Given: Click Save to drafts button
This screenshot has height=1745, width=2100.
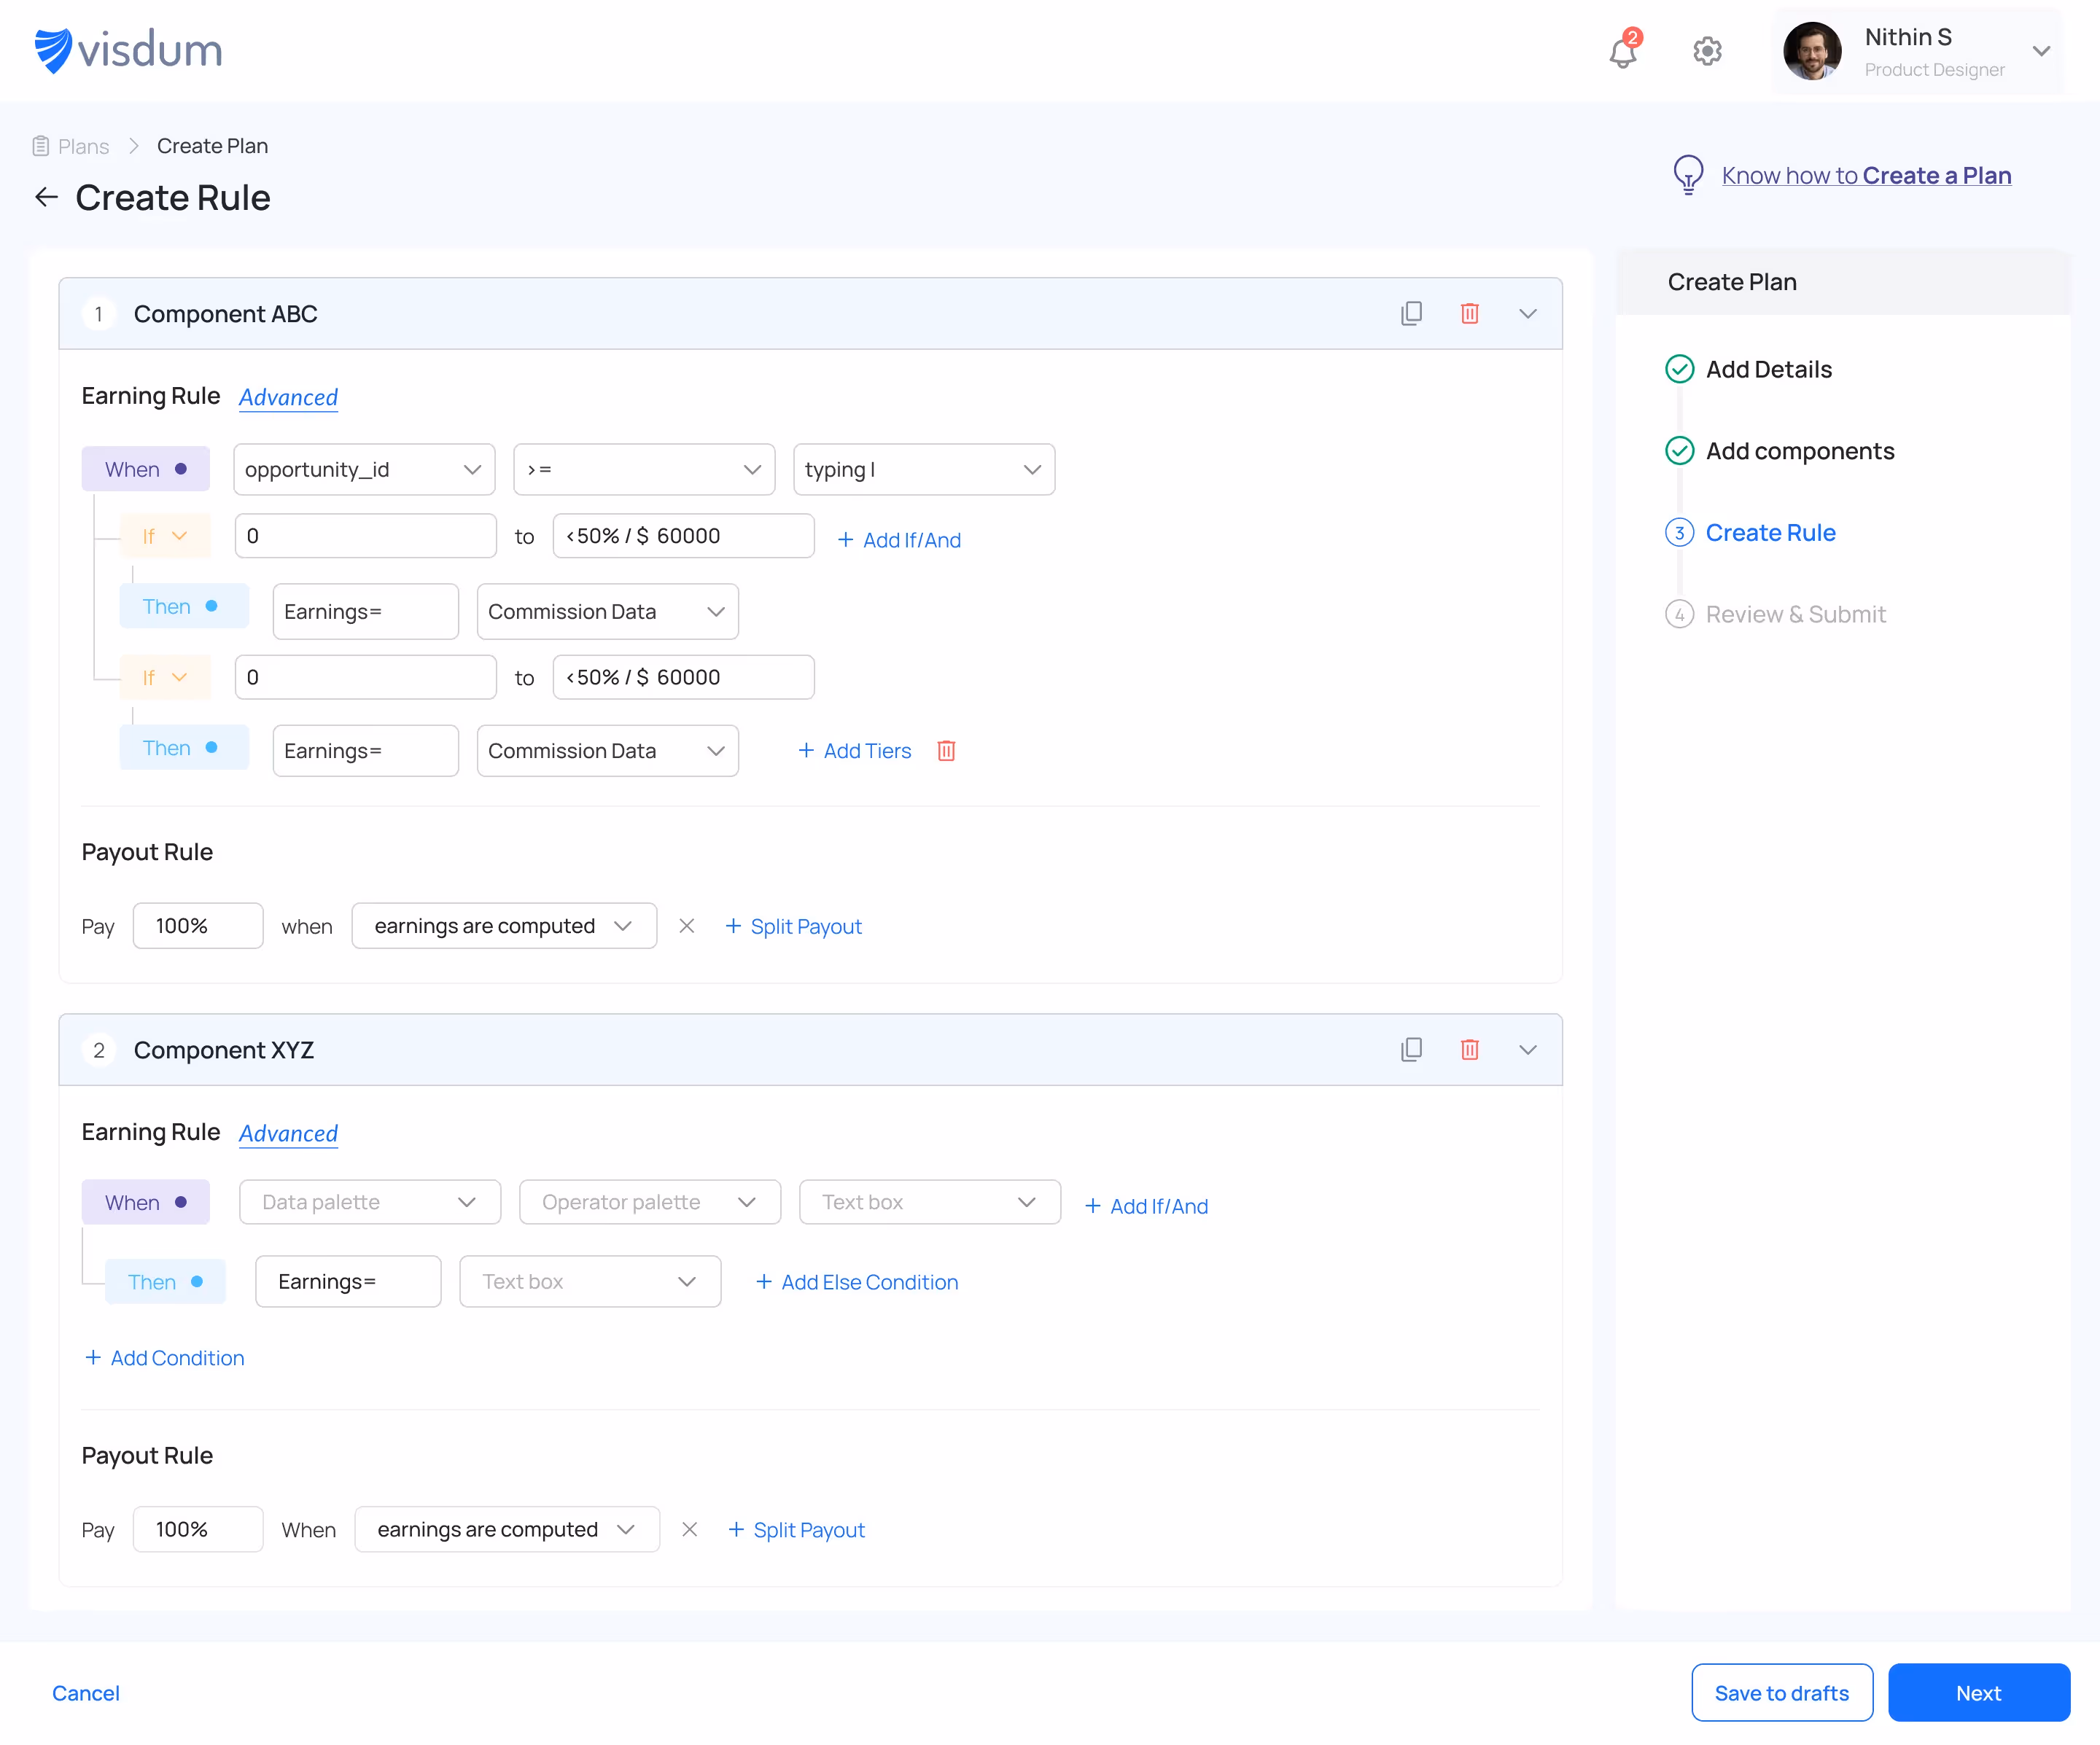Looking at the screenshot, I should click(x=1781, y=1693).
